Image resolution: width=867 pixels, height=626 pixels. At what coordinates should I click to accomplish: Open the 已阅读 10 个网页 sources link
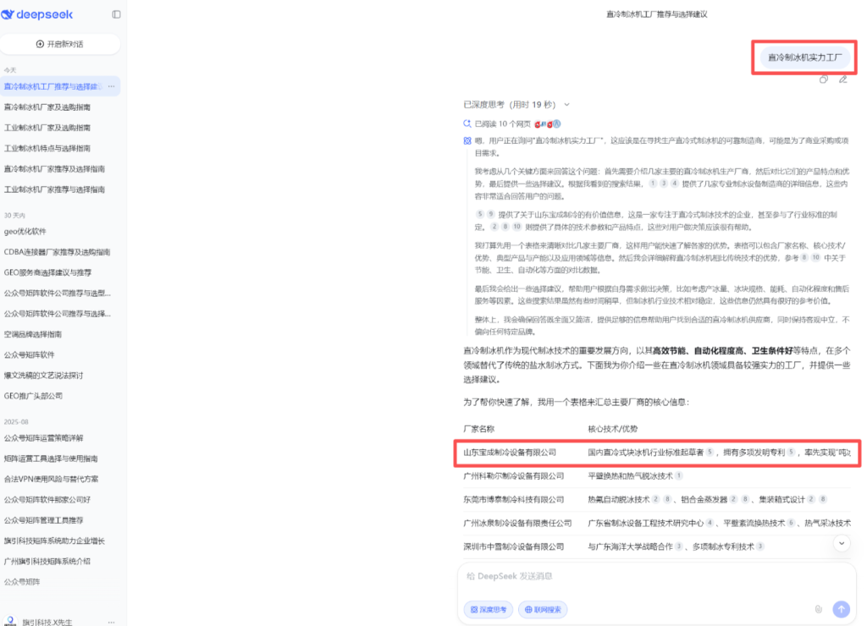click(501, 124)
